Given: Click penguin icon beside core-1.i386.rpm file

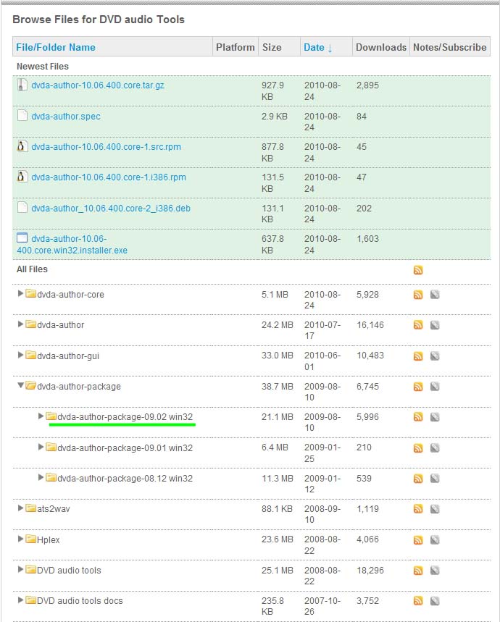Looking at the screenshot, I should [22, 177].
